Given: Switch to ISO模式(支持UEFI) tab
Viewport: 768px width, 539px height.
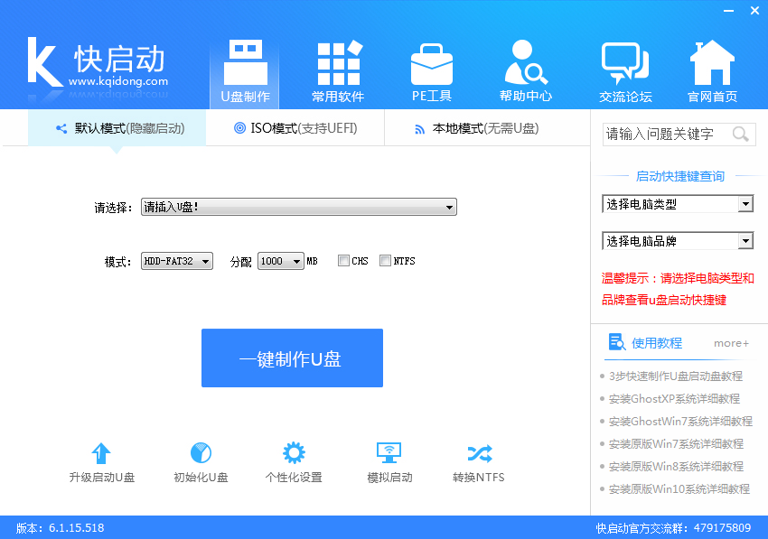Looking at the screenshot, I should pyautogui.click(x=298, y=127).
